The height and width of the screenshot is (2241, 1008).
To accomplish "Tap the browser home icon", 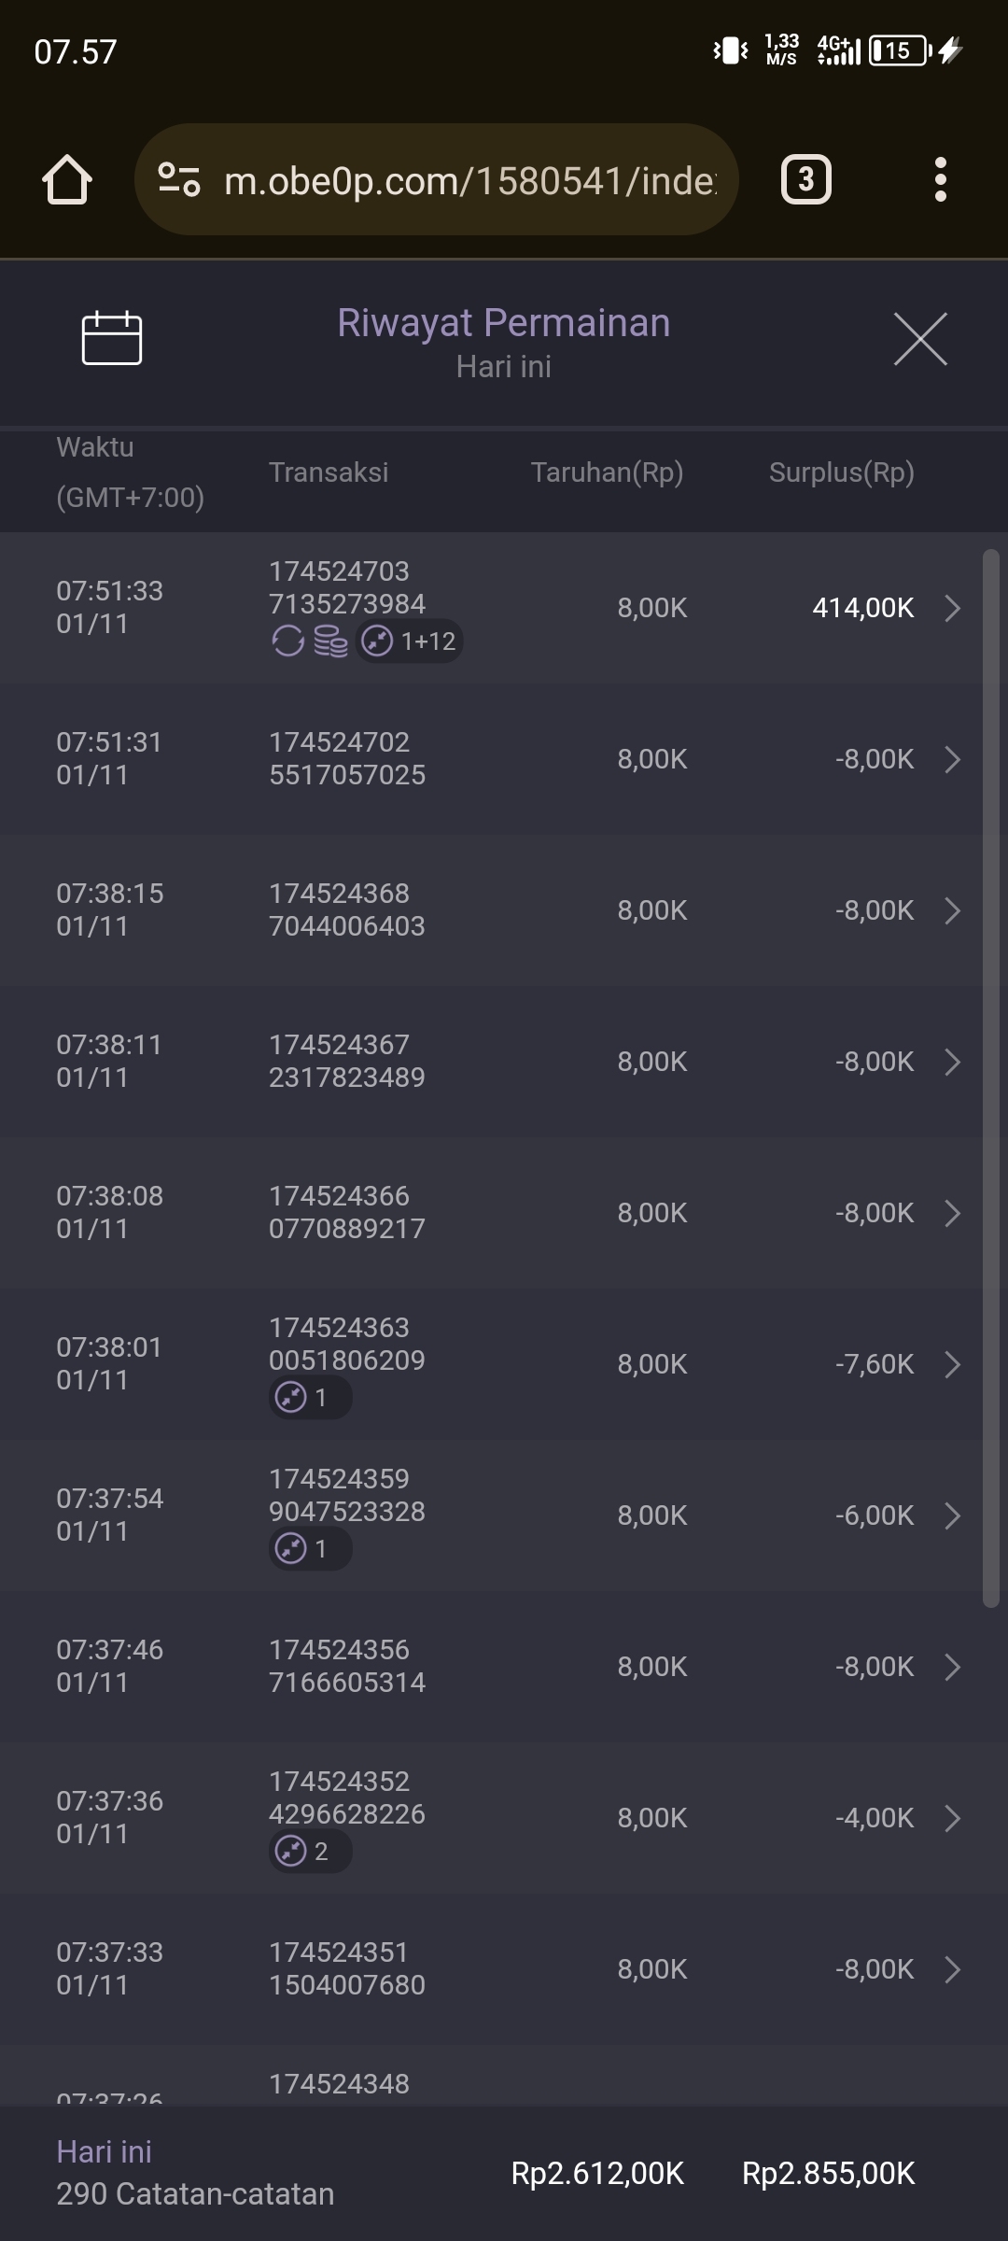I will pos(67,179).
